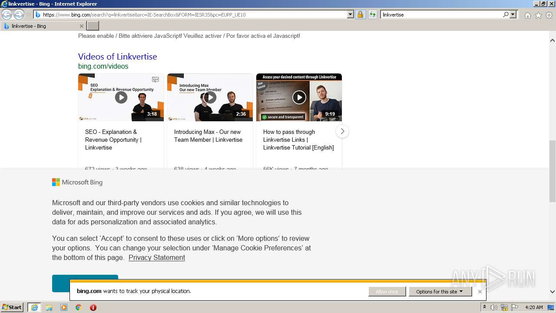Dismiss the location notification bar
Screen dimensions: 556x313
coord(480,292)
